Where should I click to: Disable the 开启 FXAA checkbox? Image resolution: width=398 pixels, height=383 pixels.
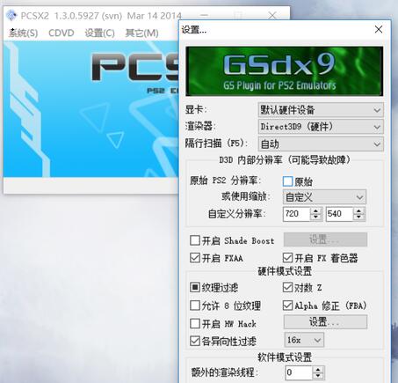click(195, 258)
